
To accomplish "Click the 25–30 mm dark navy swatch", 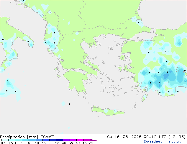I will coord(59,140).
